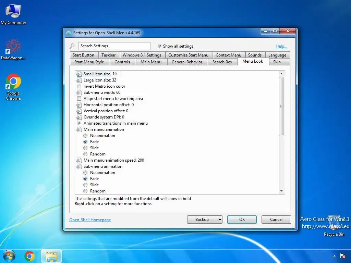Select Fade under Main menu animation
Viewport: 351px width, 263px height.
[x=85, y=142]
